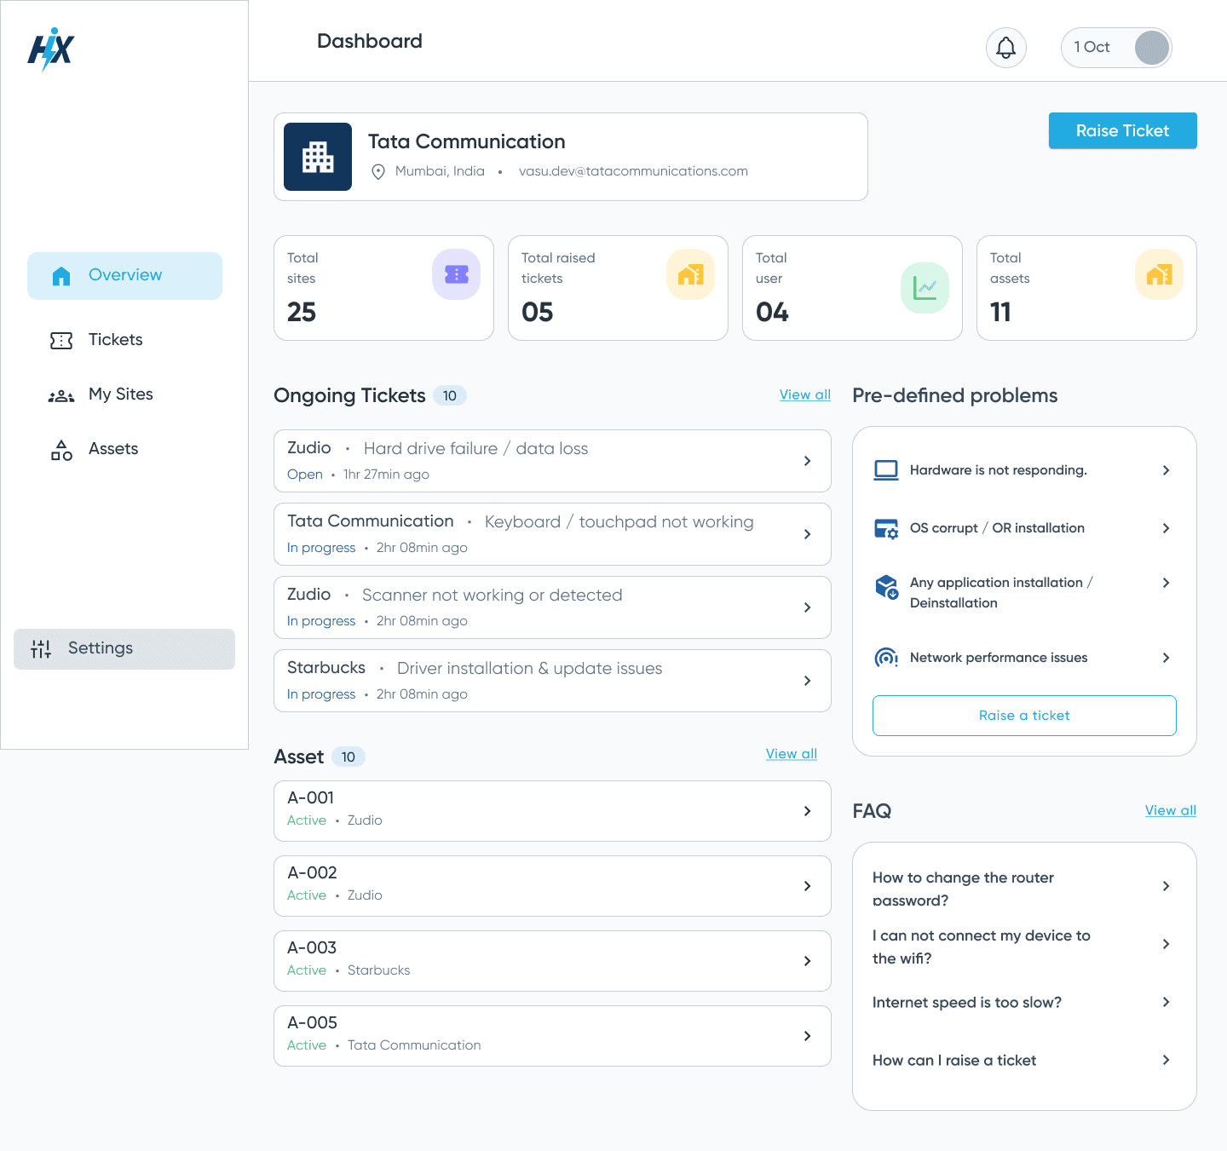Screen dimensions: 1227x1151
Task: Click the Overview home icon
Action: [61, 276]
